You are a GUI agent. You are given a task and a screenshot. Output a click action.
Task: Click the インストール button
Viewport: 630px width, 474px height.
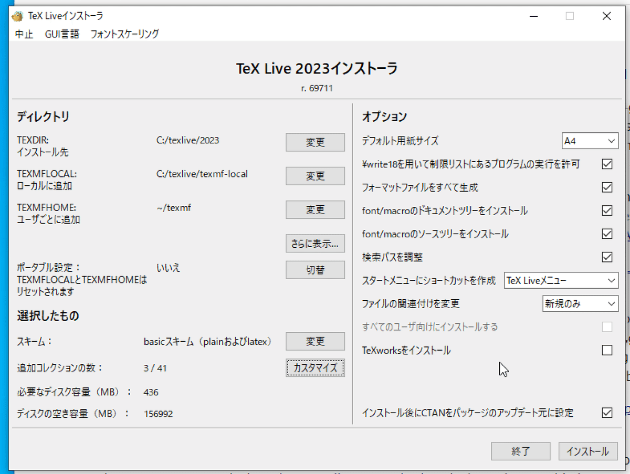coord(588,451)
